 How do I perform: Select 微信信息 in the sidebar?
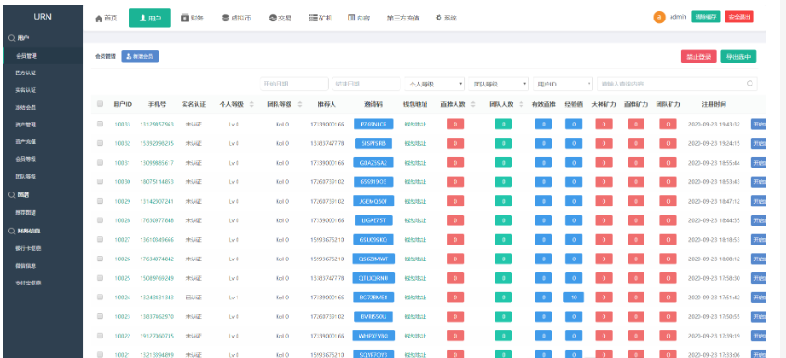point(26,266)
